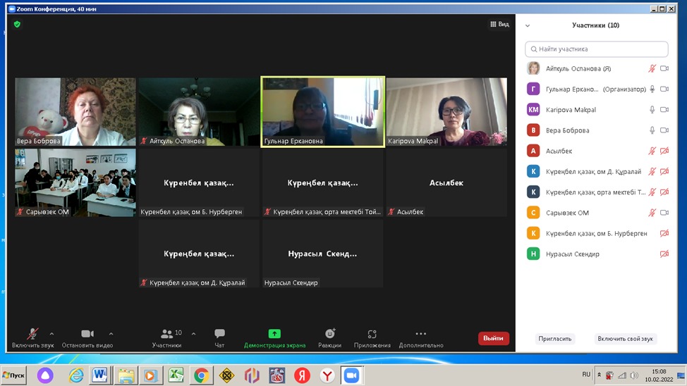Screen dimensions: 687x386
Task: Open the Apps icon in toolbar
Action: pyautogui.click(x=372, y=334)
